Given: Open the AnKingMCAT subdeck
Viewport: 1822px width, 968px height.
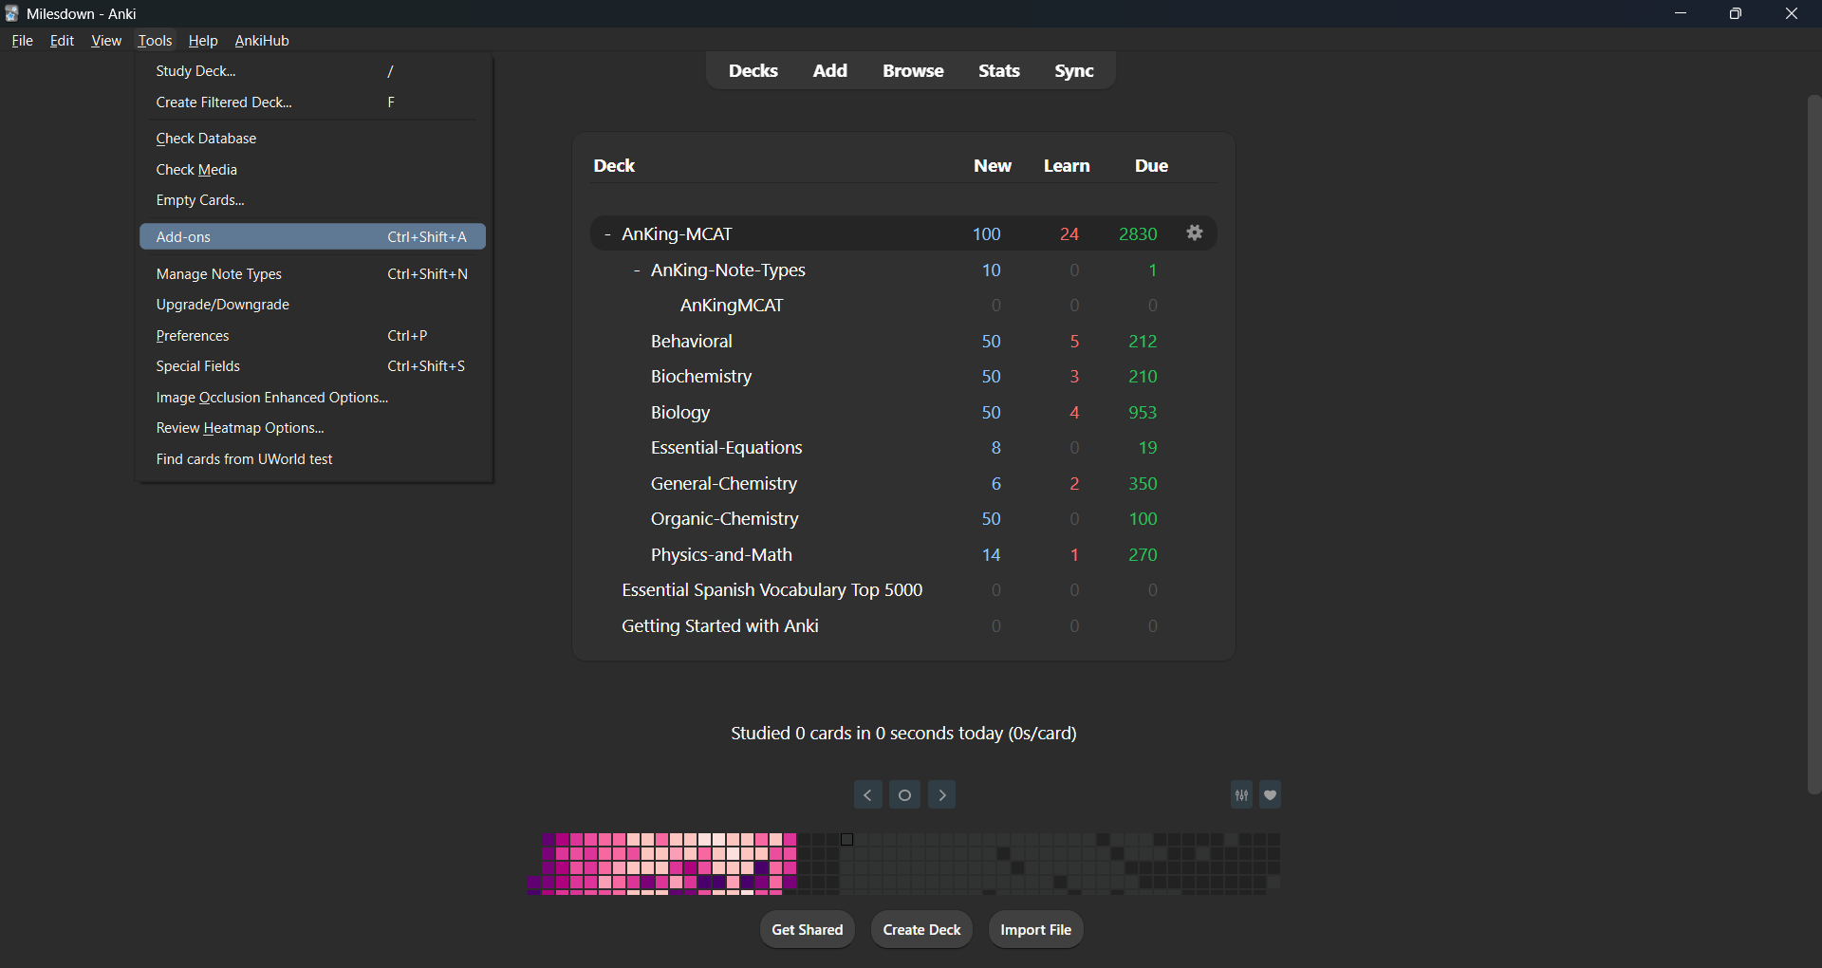Looking at the screenshot, I should tap(732, 306).
